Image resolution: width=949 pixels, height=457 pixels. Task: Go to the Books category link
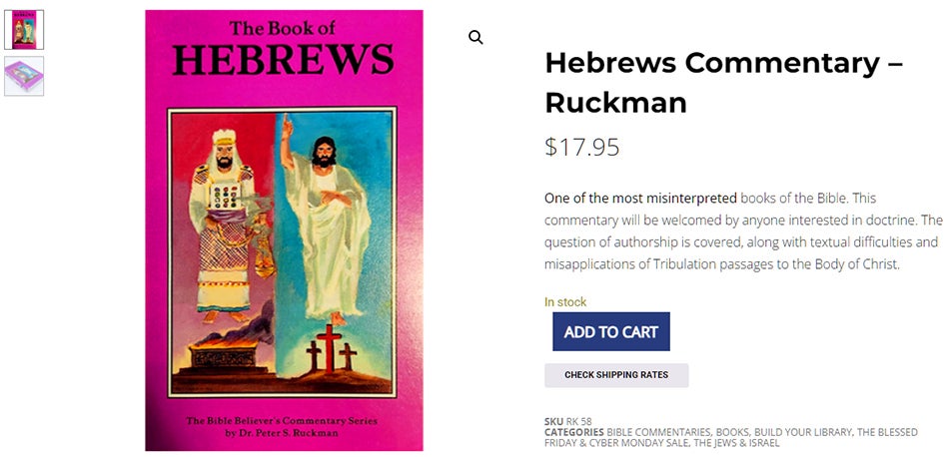point(731,432)
